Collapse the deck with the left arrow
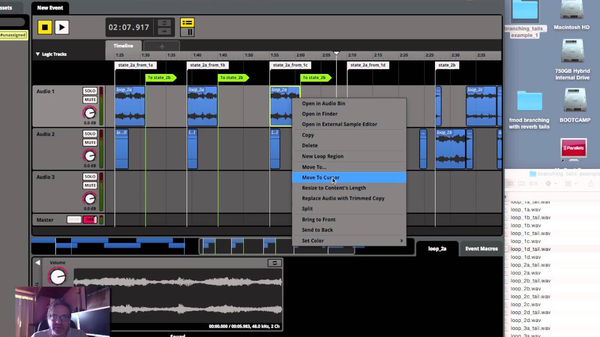This screenshot has height=337, width=600. [37, 263]
